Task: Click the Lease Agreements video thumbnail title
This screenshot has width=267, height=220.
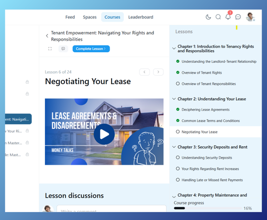Action: coord(84,120)
